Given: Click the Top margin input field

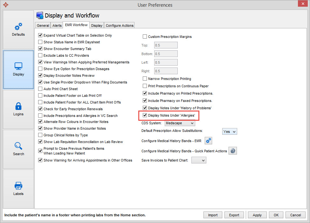Looking at the screenshot, I should [x=166, y=45].
